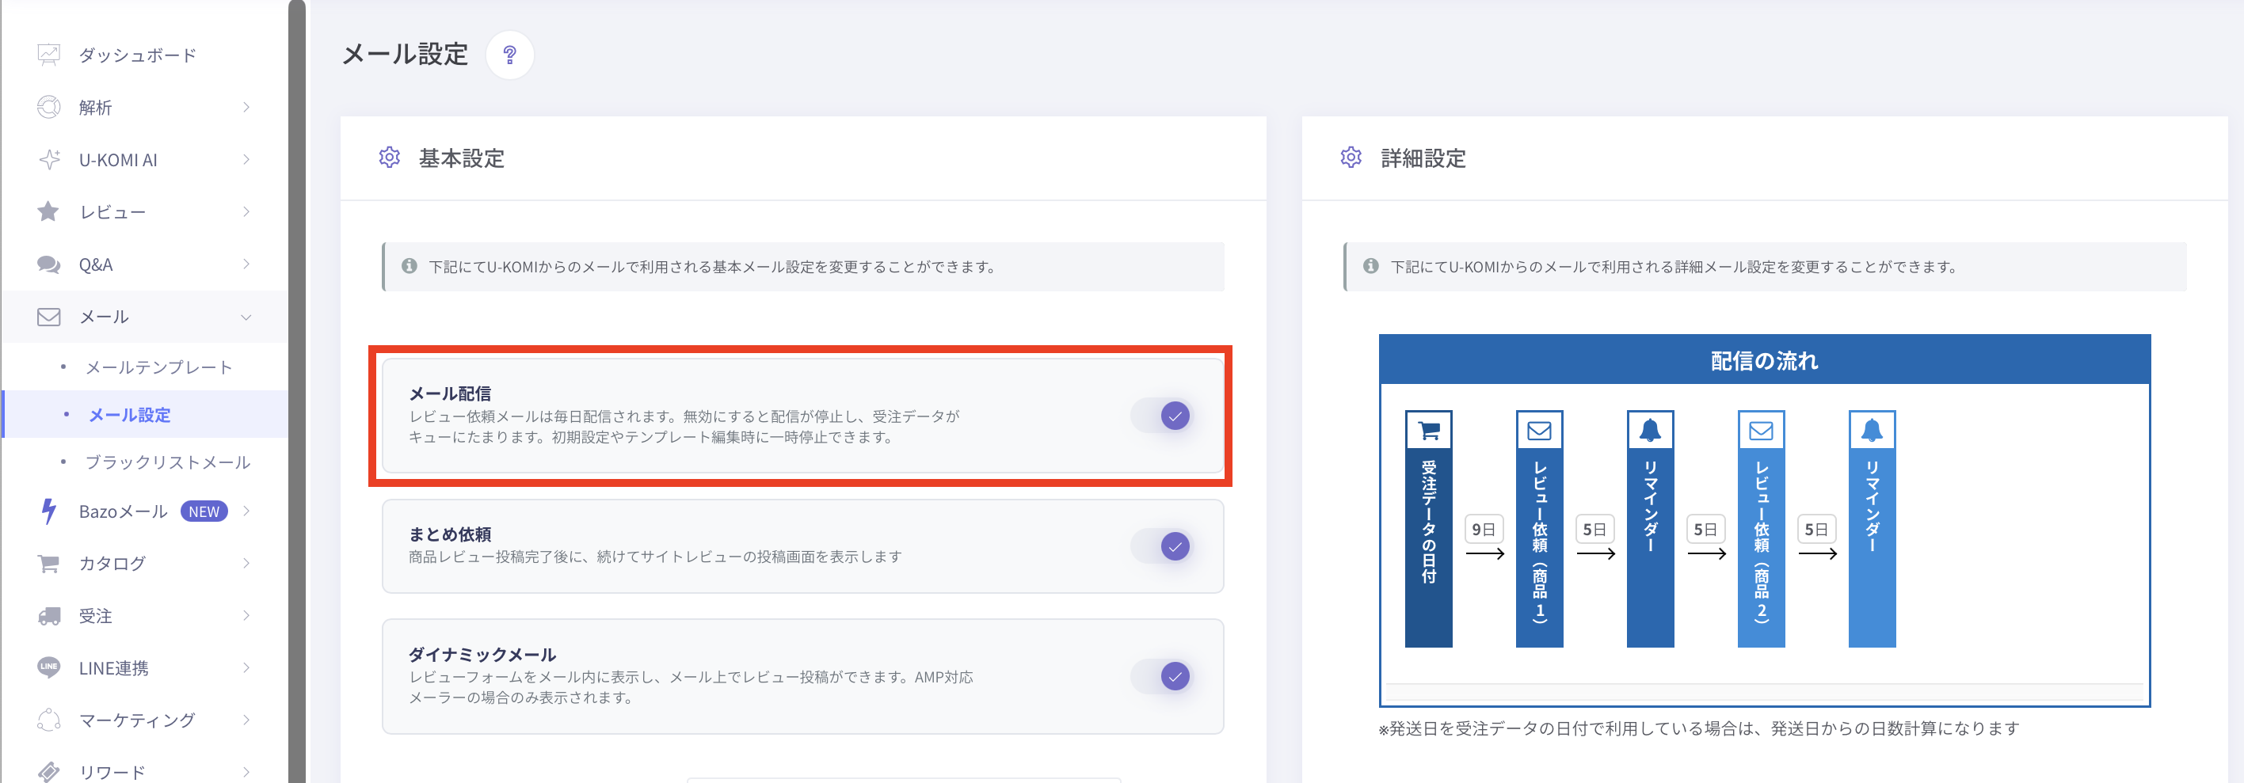Open the Bazoメール menu item

point(145,511)
